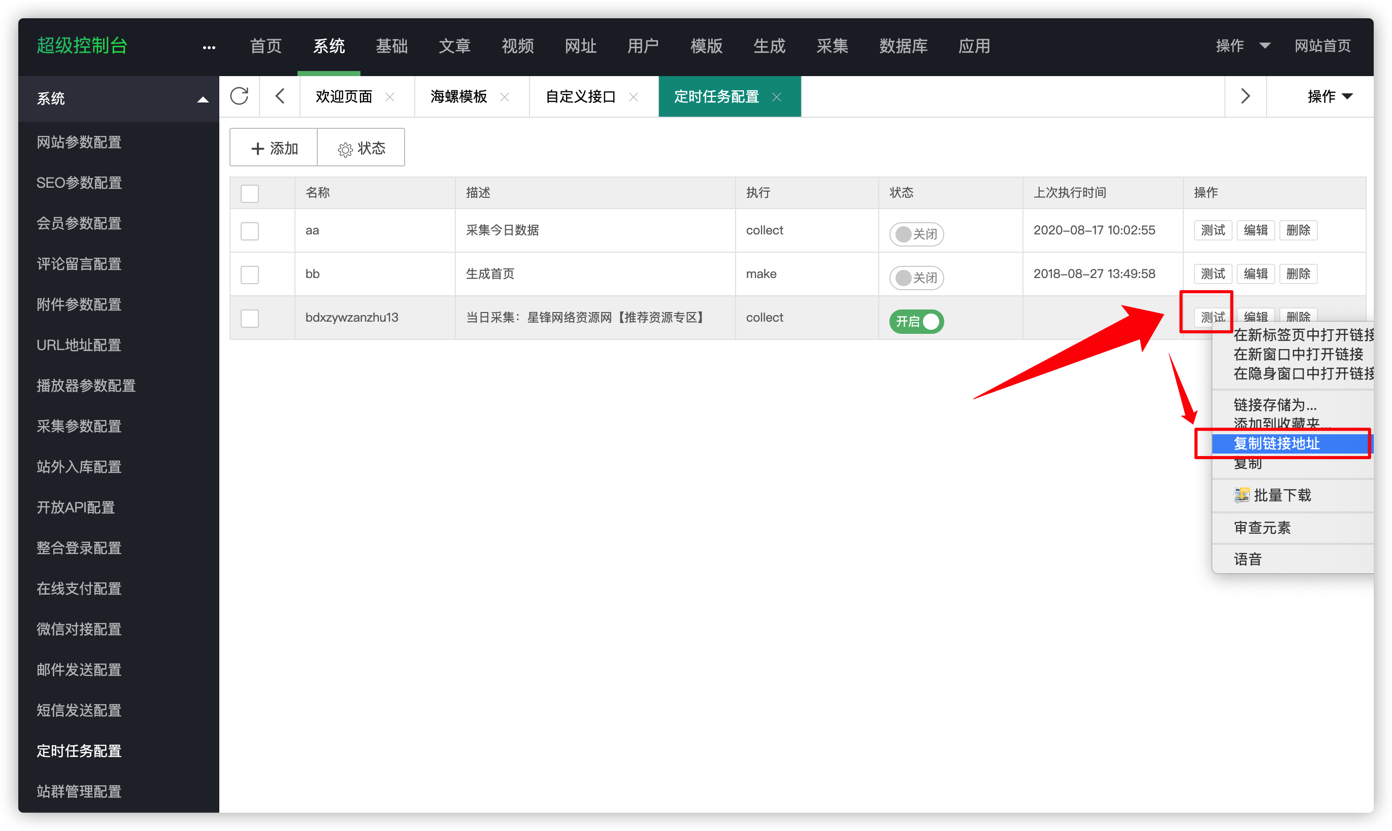Viewport: 1392px width, 831px height.
Task: Choose 审查元素 in the context menu
Action: coord(1293,528)
